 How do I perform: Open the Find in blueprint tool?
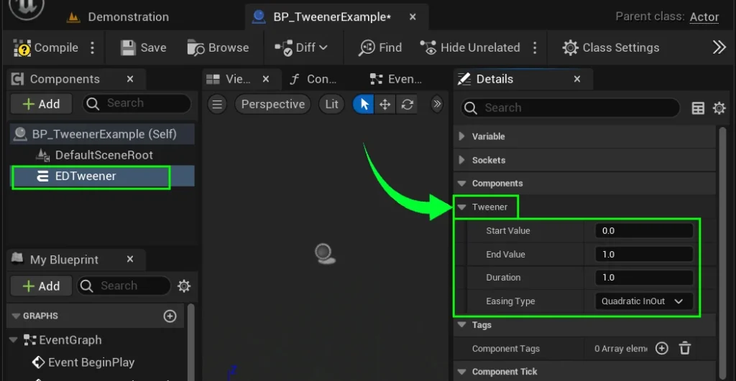[380, 48]
